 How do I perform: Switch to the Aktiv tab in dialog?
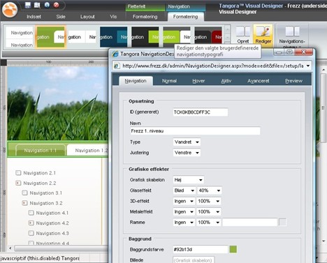tap(226, 81)
